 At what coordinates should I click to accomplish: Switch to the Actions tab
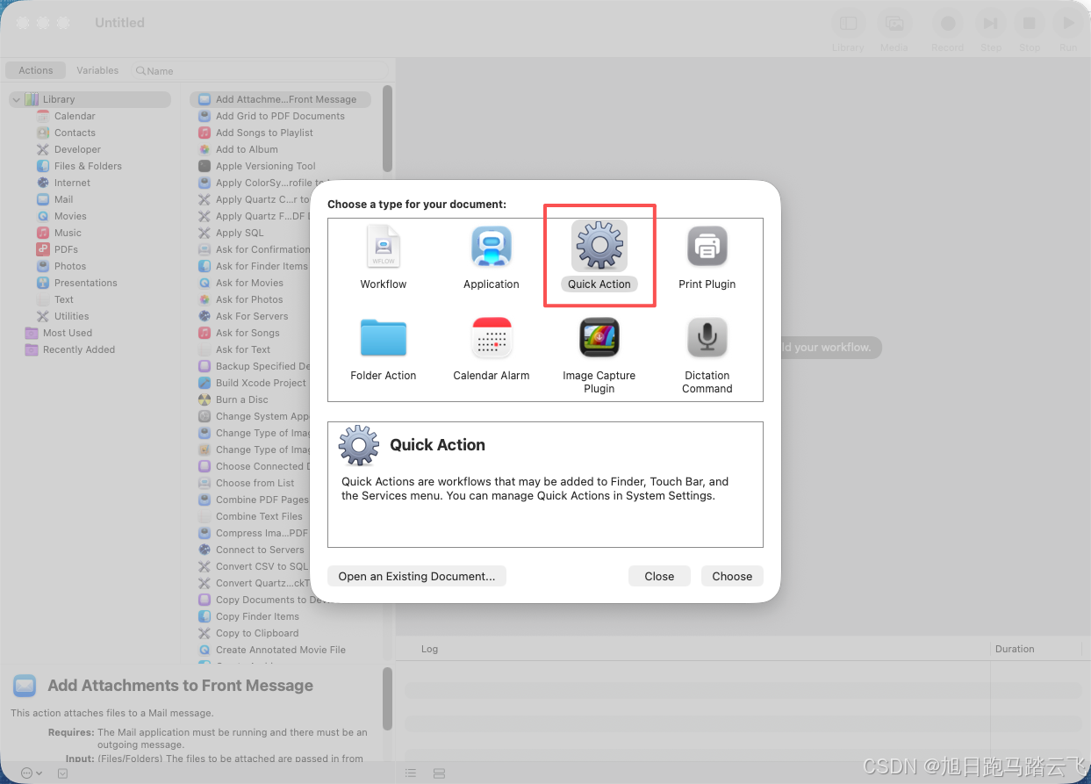point(36,70)
